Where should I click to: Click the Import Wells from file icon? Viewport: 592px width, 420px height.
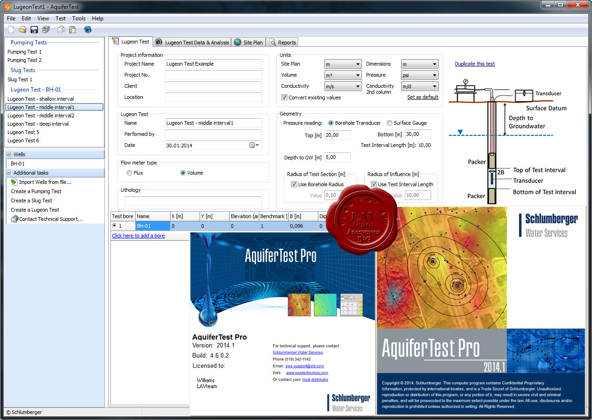coord(14,182)
